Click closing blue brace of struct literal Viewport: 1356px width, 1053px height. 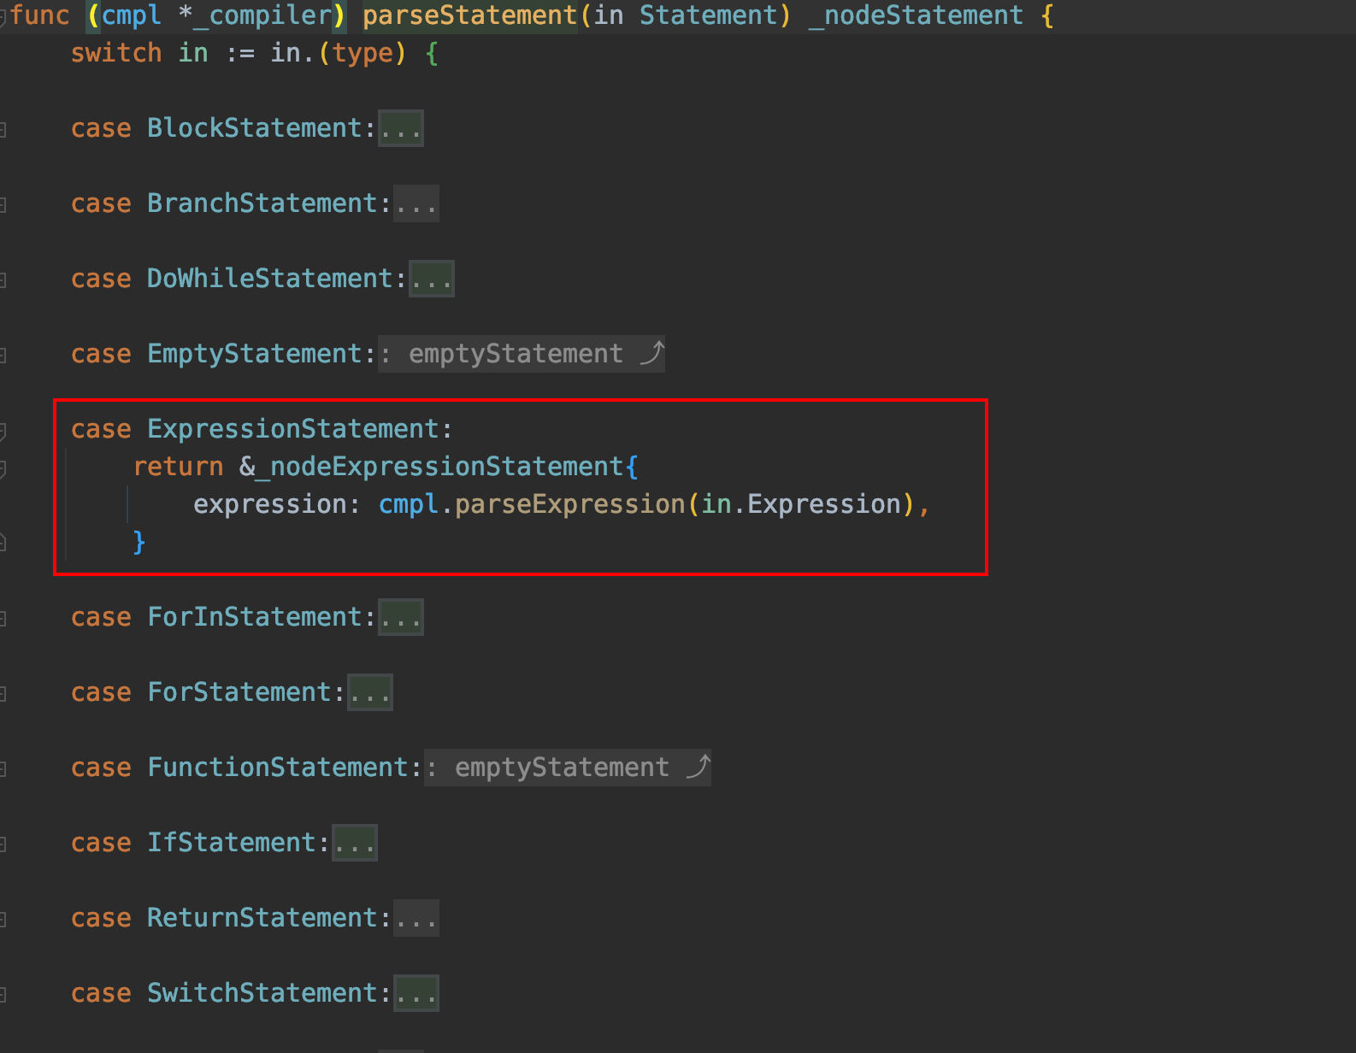(139, 542)
